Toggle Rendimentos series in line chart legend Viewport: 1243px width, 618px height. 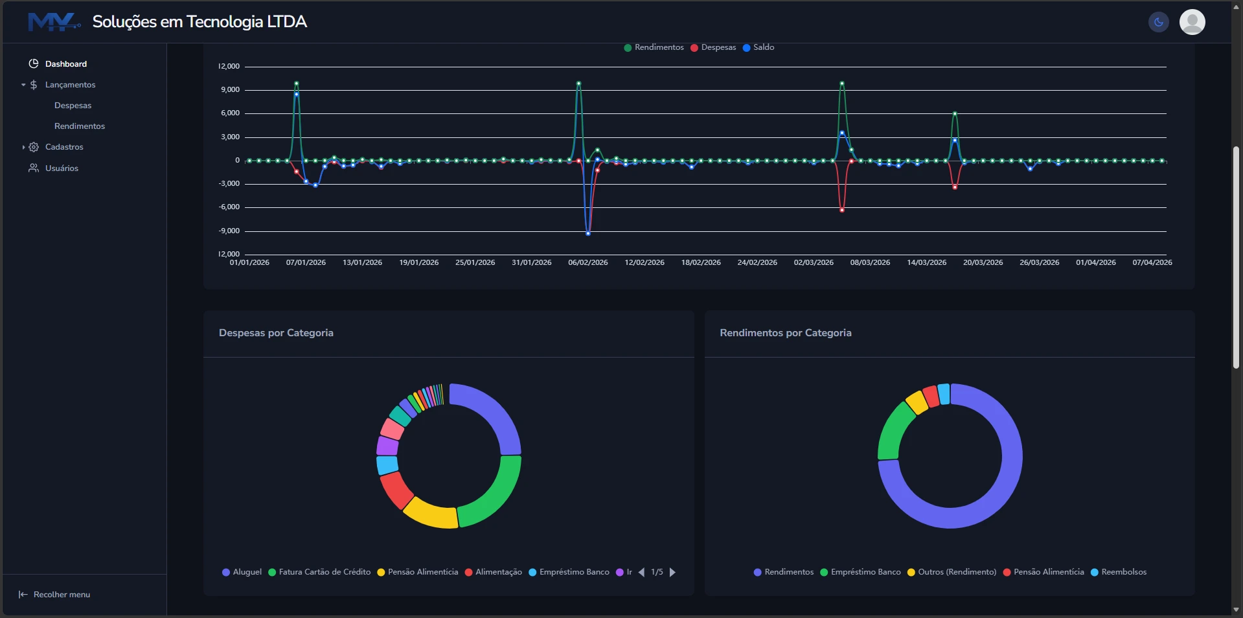[654, 47]
